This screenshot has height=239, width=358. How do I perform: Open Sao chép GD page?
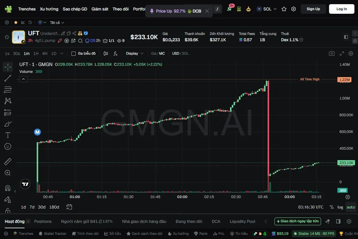(75, 9)
